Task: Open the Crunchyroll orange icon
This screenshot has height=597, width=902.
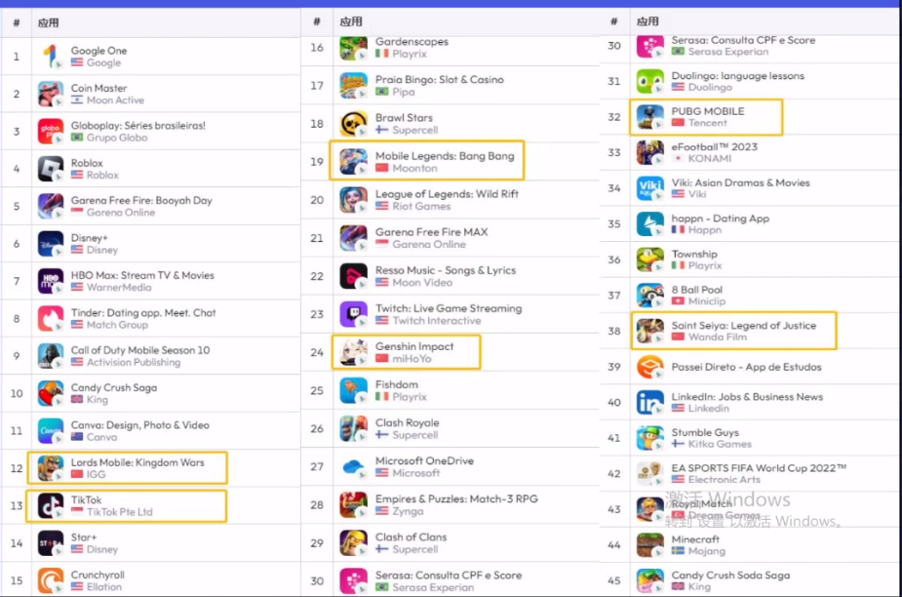Action: 51,580
